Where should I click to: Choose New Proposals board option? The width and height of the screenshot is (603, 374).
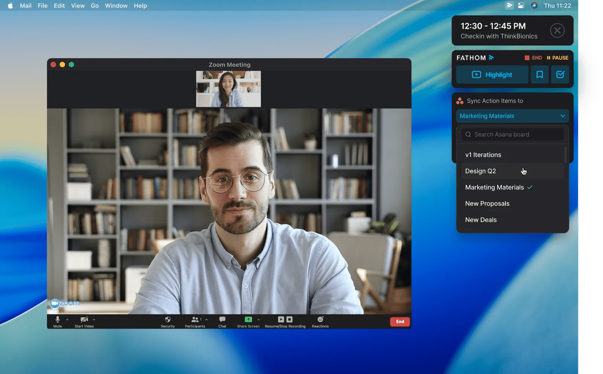[487, 204]
